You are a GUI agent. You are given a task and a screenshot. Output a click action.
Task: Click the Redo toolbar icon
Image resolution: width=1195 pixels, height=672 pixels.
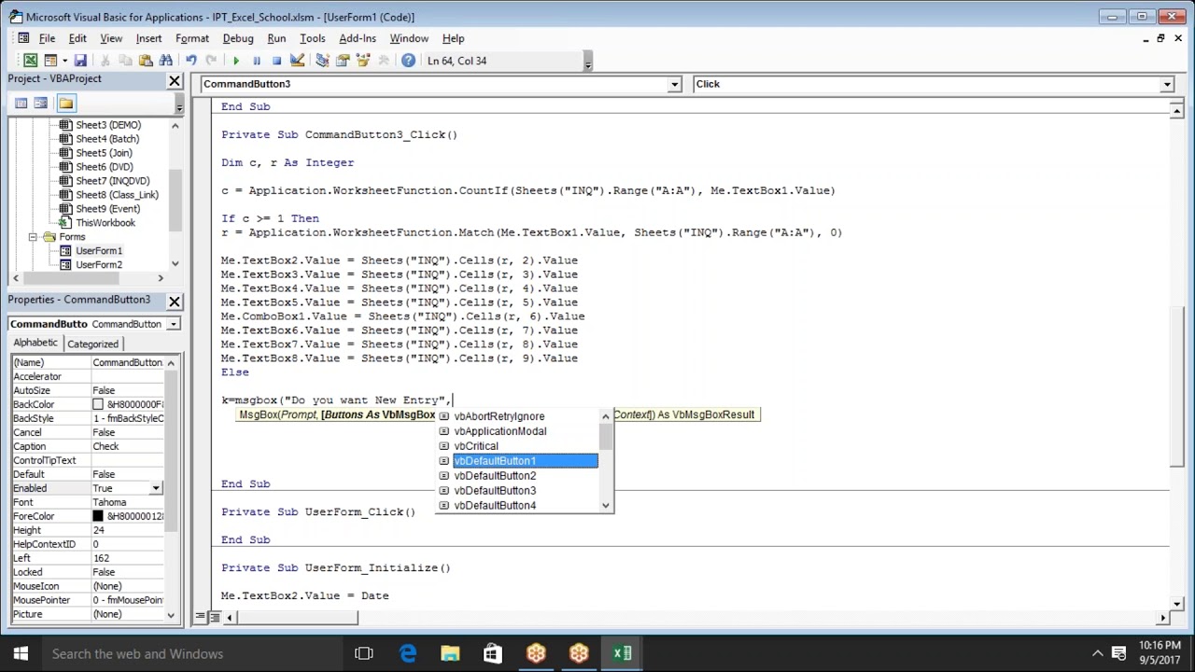click(211, 61)
